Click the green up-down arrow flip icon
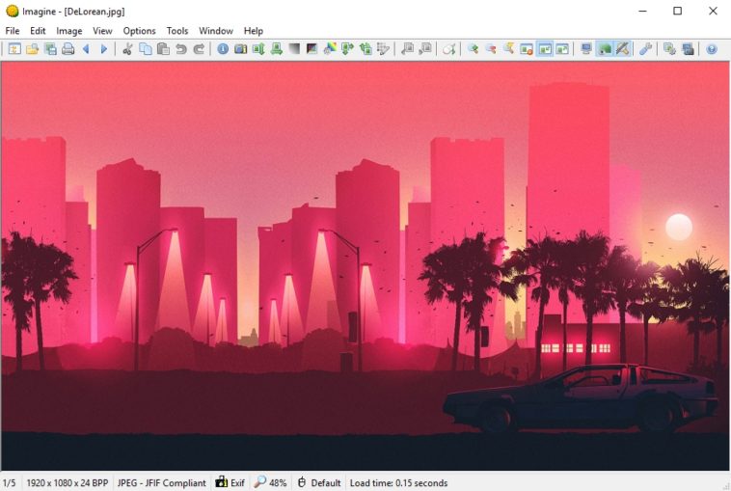The image size is (731, 491). tap(258, 48)
